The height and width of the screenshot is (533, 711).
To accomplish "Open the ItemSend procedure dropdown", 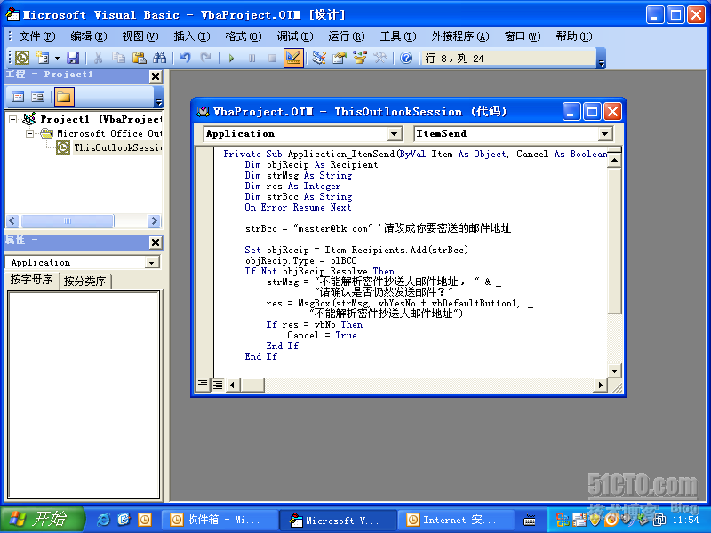I will point(604,134).
